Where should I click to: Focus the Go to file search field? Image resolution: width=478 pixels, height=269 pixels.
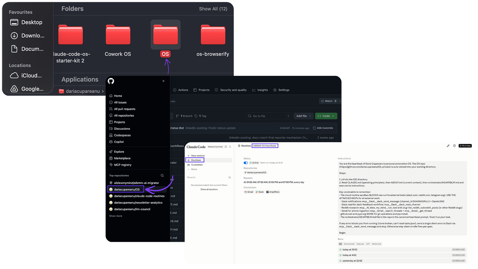click(x=269, y=116)
